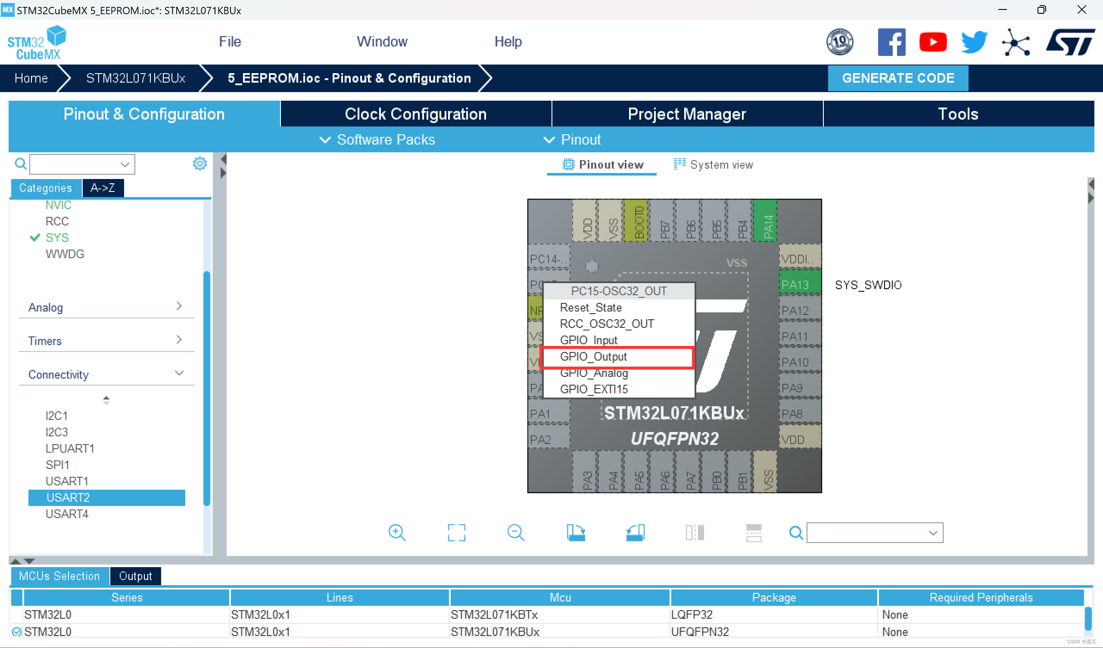
Task: Open the Facebook page icon
Action: (891, 42)
